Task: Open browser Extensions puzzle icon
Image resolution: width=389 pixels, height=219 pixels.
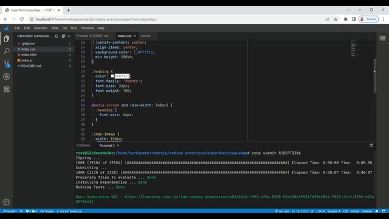Action: pyautogui.click(x=345, y=19)
